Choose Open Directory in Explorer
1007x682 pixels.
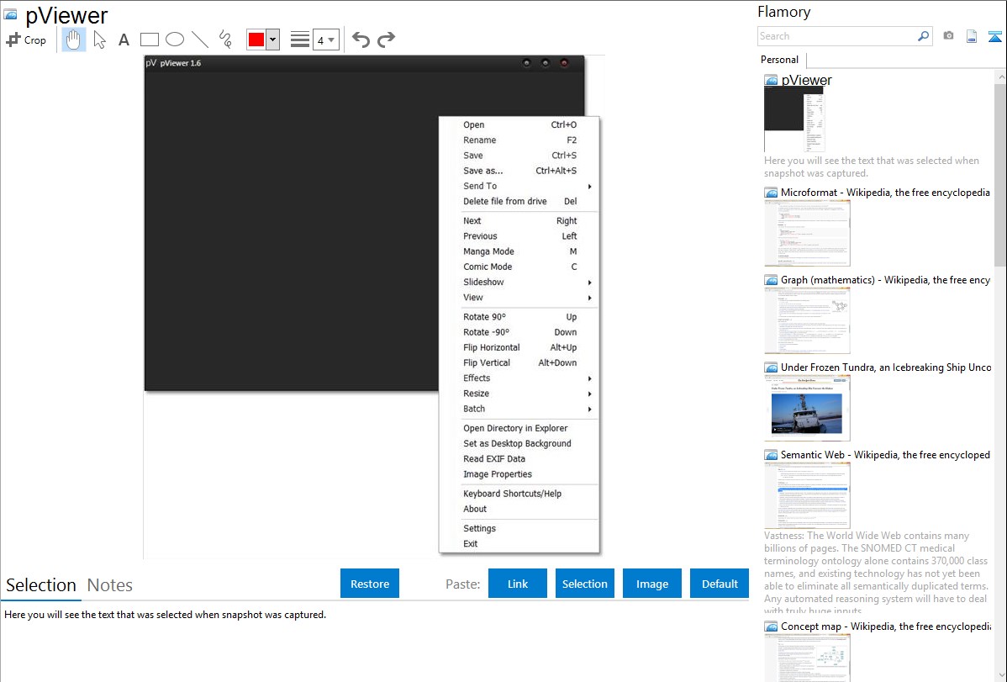click(x=519, y=428)
